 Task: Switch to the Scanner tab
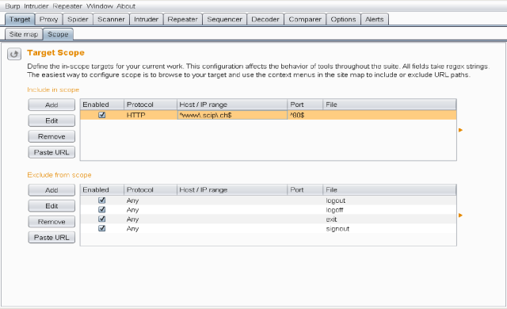point(111,19)
